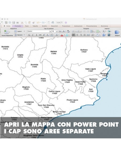Switch to the Tabelle tab
This screenshot has width=121, height=156.
[x=35, y=26]
